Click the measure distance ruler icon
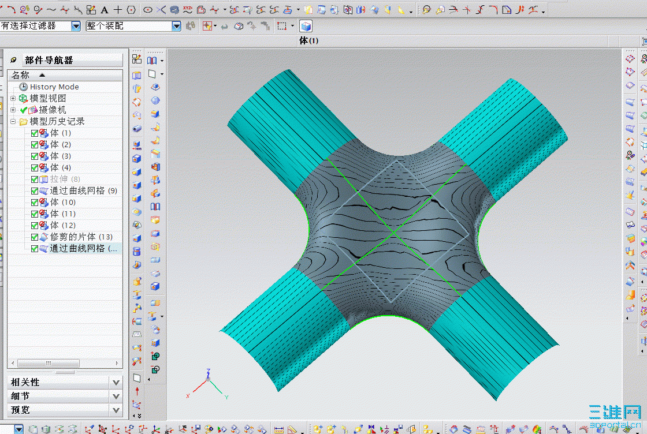This screenshot has height=434, width=647. [280, 429]
